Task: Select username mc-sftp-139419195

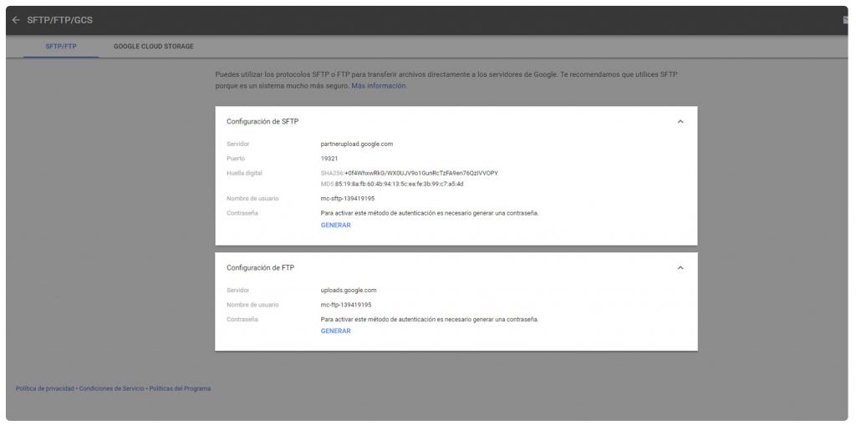Action: [348, 199]
